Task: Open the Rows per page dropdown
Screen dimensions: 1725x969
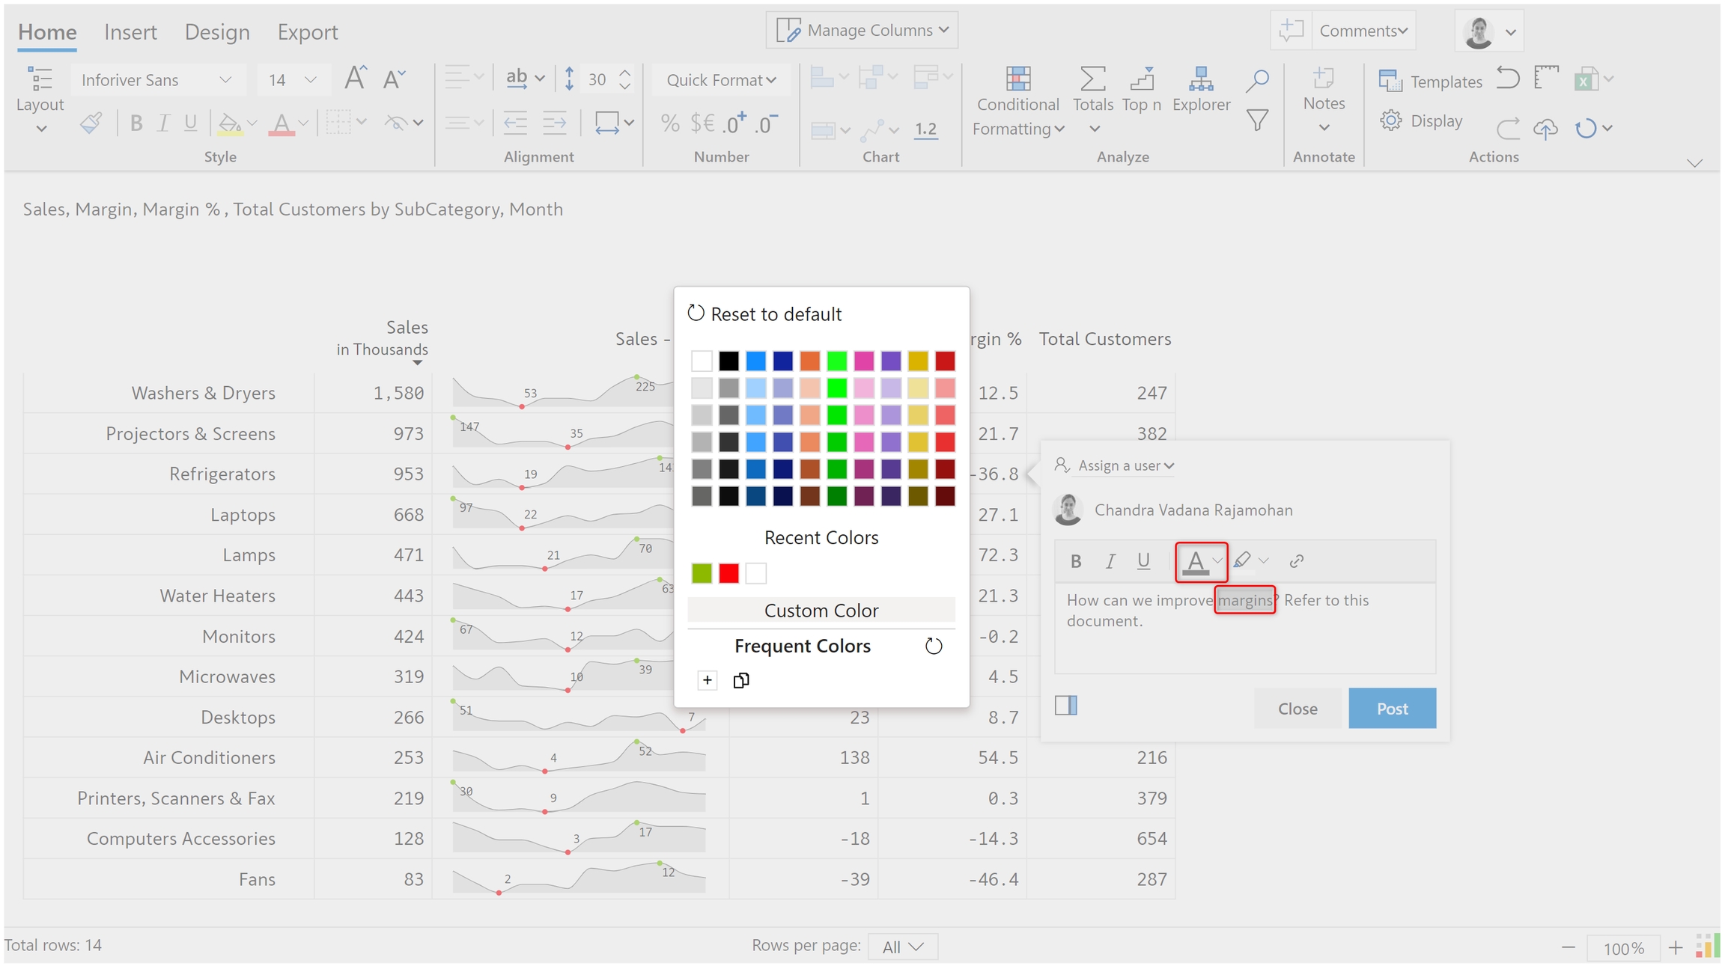Action: coord(902,947)
